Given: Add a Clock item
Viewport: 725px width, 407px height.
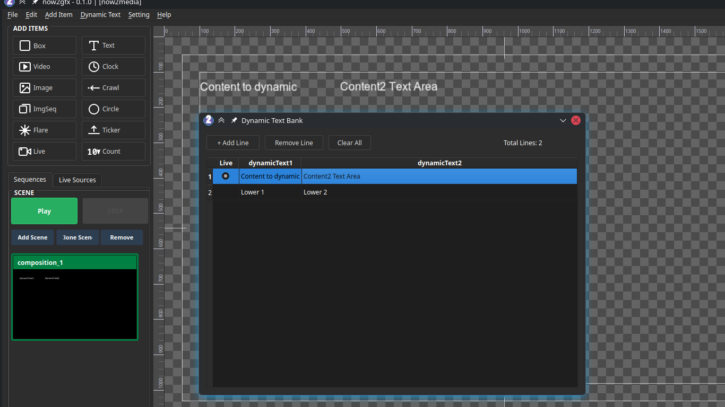Looking at the screenshot, I should [114, 67].
